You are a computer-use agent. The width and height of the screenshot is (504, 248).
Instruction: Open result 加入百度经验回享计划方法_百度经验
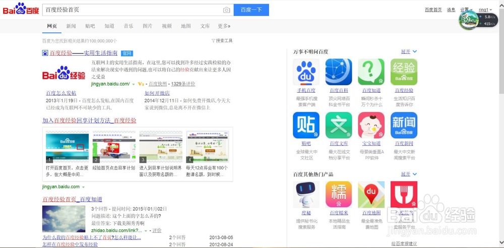(89, 120)
